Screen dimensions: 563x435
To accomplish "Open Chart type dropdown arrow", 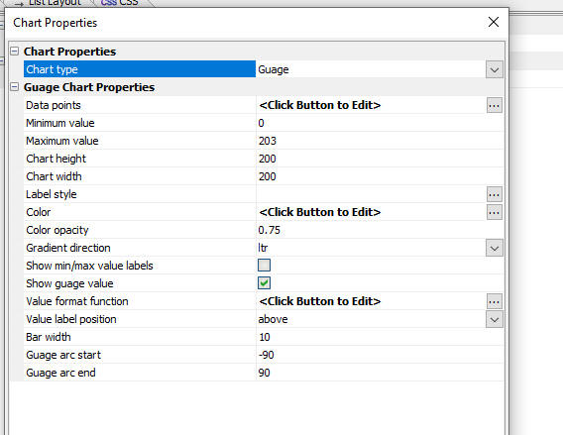I will (495, 69).
